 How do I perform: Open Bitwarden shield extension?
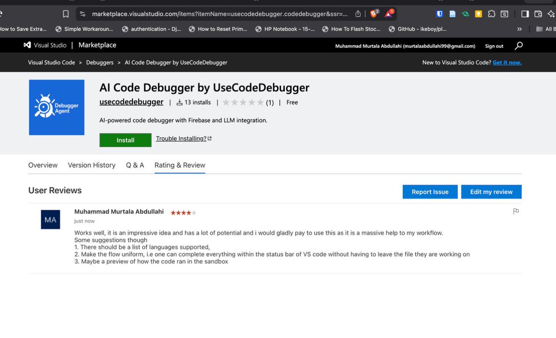coord(440,14)
